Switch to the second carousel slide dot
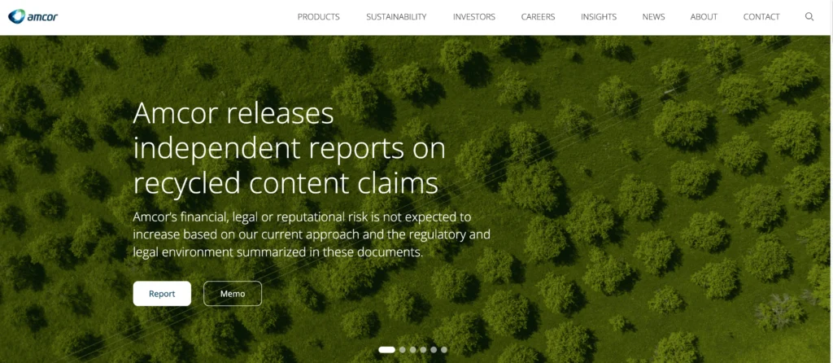Image resolution: width=833 pixels, height=363 pixels. click(x=402, y=350)
